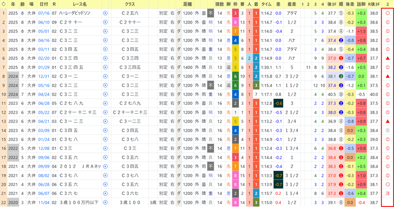Play video for the 2021 06/28 C3五六 race
Viewport: 394px width, 207px height.
[x=105, y=184]
